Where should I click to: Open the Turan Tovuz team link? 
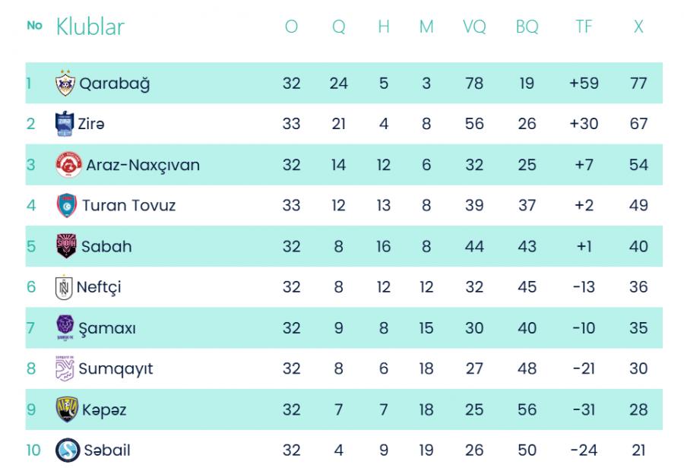(128, 205)
